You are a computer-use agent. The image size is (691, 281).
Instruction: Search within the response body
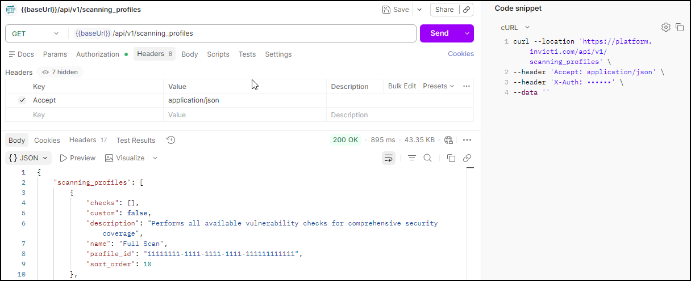click(x=428, y=158)
